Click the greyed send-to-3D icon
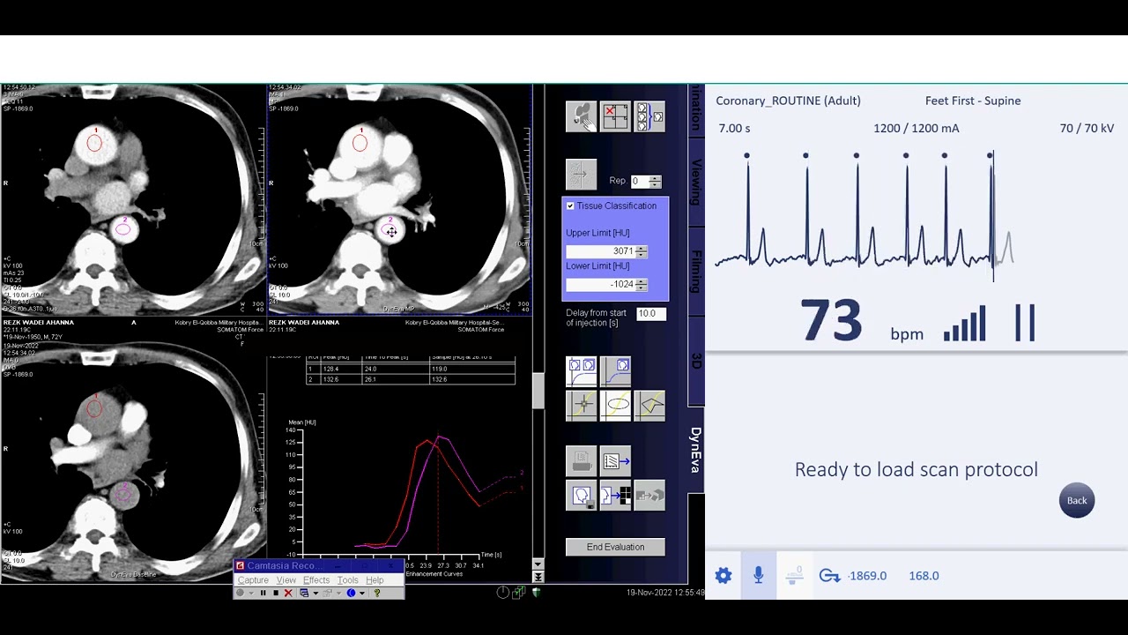Screen dimensions: 1128x635 pyautogui.click(x=649, y=495)
